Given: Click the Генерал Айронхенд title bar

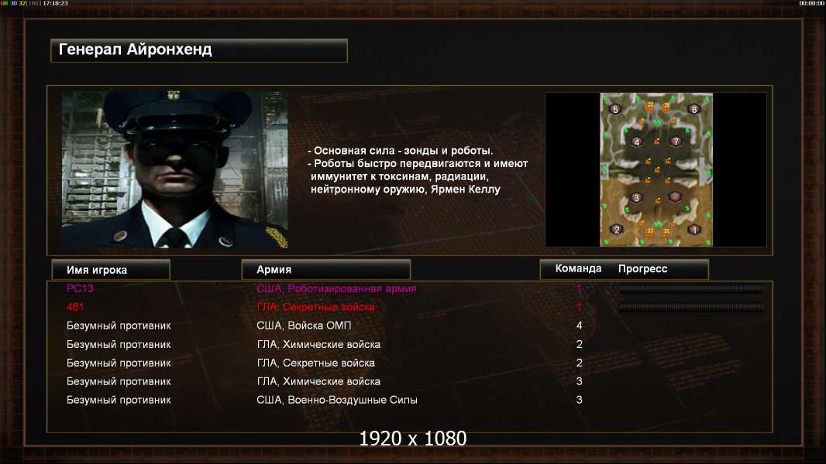Looking at the screenshot, I should 199,50.
